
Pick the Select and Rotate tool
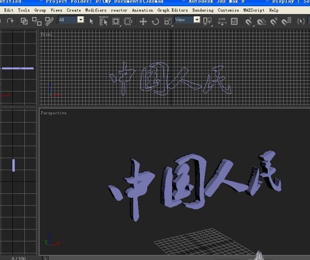point(156,21)
